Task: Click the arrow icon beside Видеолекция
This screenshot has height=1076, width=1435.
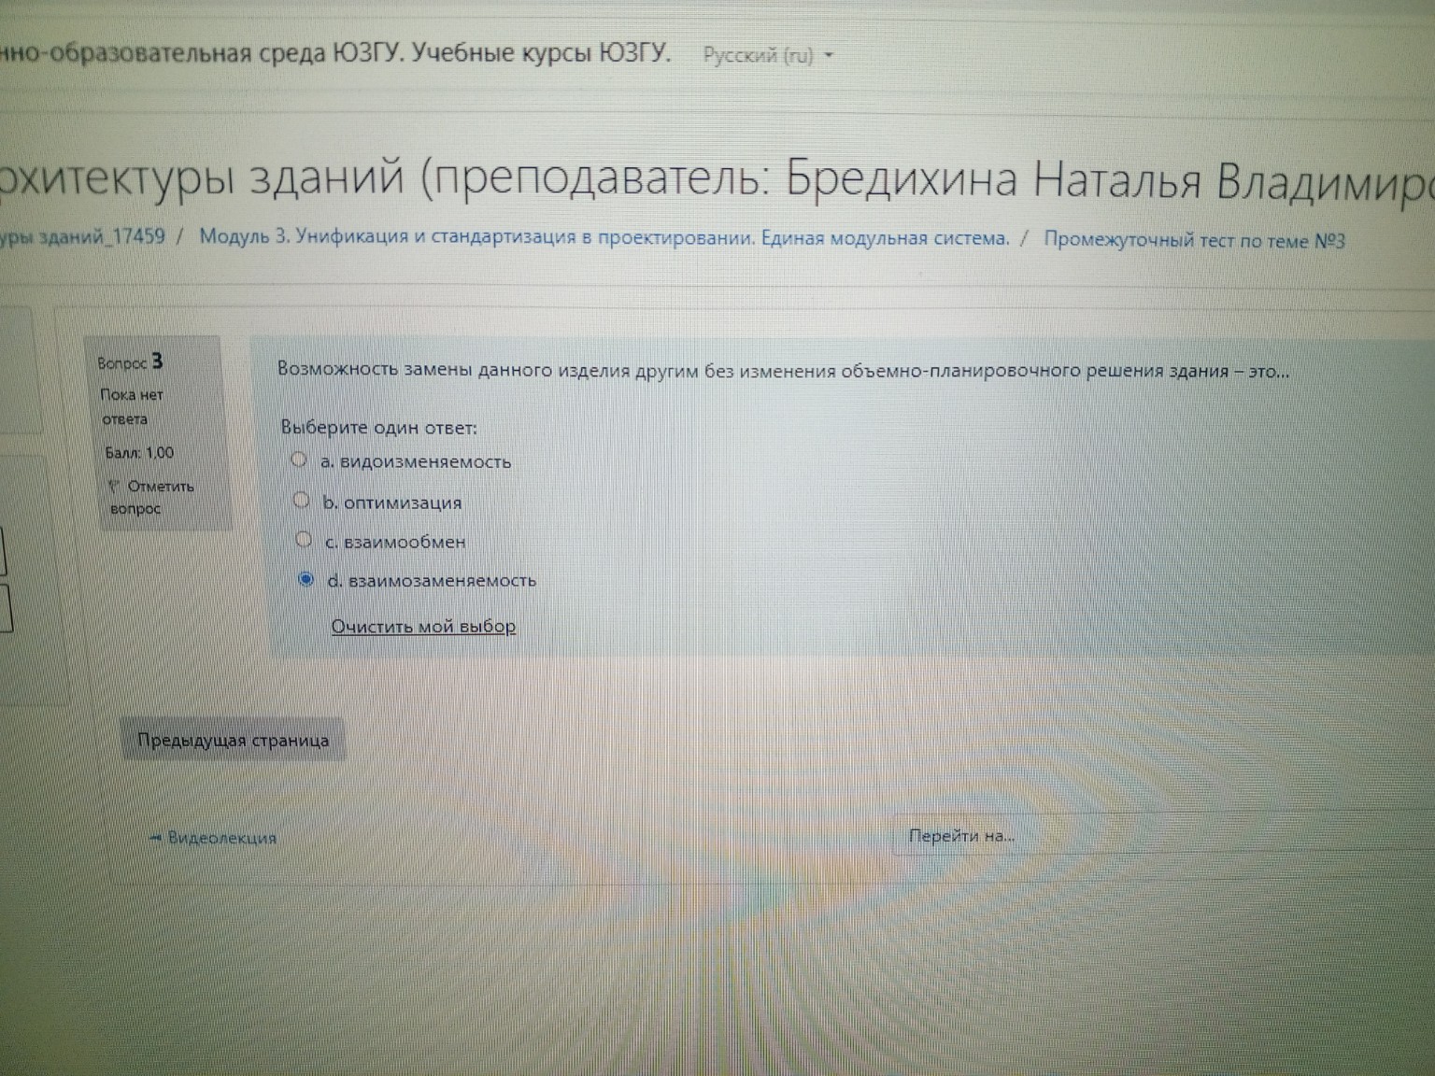Action: tap(155, 838)
